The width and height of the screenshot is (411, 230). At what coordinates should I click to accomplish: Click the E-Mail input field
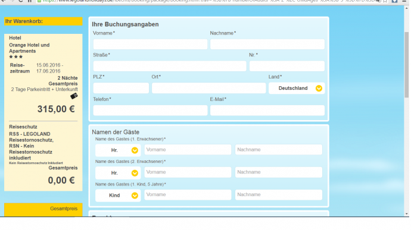pyautogui.click(x=267, y=111)
